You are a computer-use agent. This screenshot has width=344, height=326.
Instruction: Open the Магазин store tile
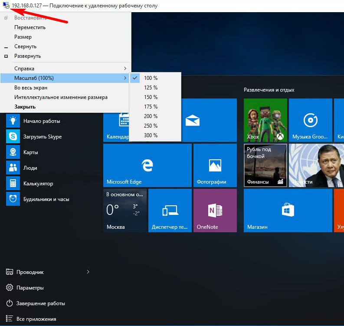pos(288,211)
